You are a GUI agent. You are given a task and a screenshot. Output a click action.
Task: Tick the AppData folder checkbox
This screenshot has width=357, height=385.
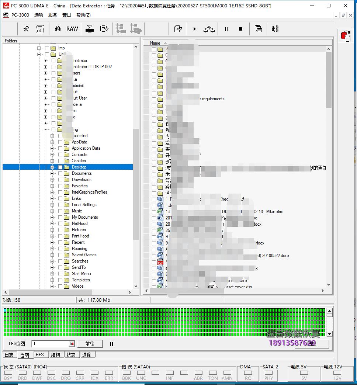[60, 142]
